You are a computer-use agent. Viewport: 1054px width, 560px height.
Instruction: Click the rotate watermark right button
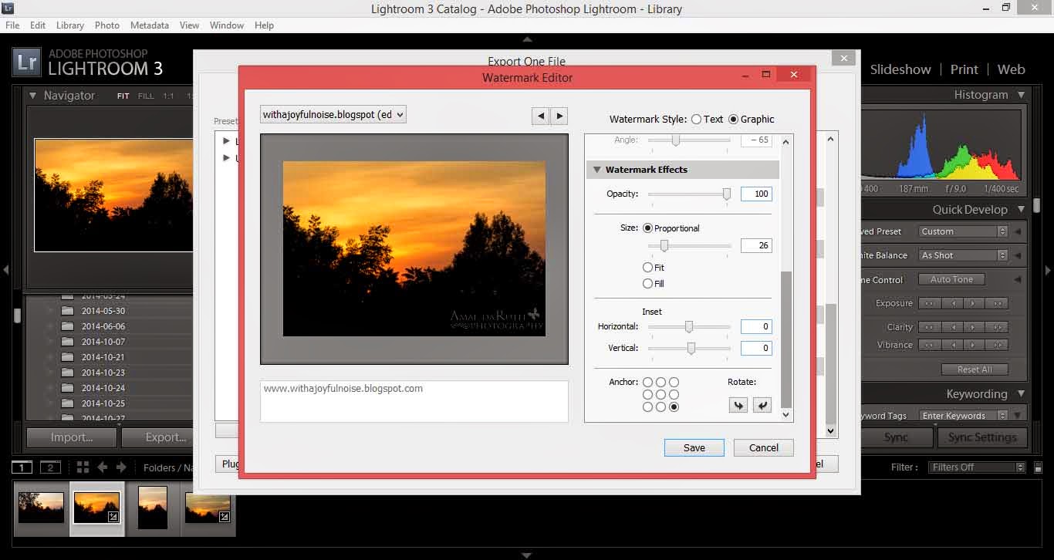click(762, 405)
